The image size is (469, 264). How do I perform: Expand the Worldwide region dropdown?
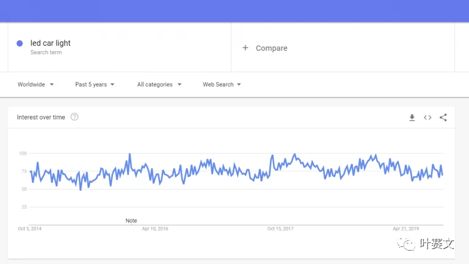click(35, 85)
